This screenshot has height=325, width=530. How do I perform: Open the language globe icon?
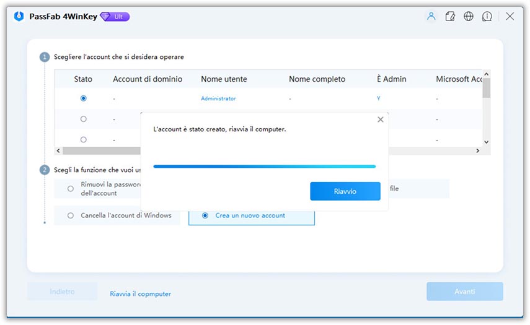[x=469, y=17]
